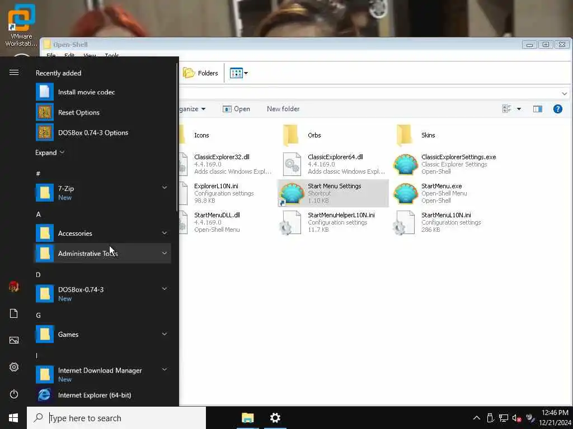573x429 pixels.
Task: Select the Skins folder
Action: pos(428,135)
